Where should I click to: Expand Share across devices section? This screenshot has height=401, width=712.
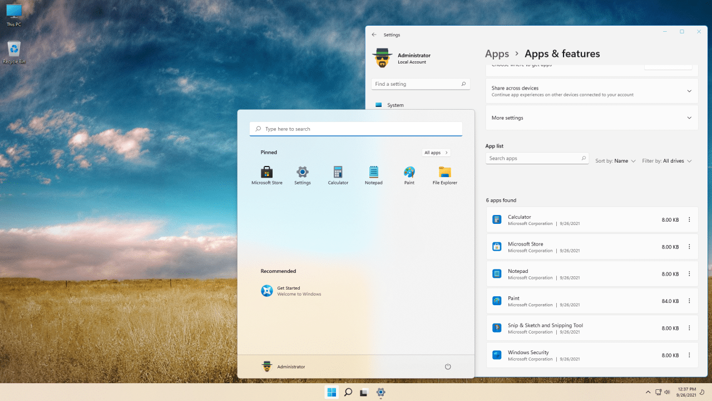(592, 91)
